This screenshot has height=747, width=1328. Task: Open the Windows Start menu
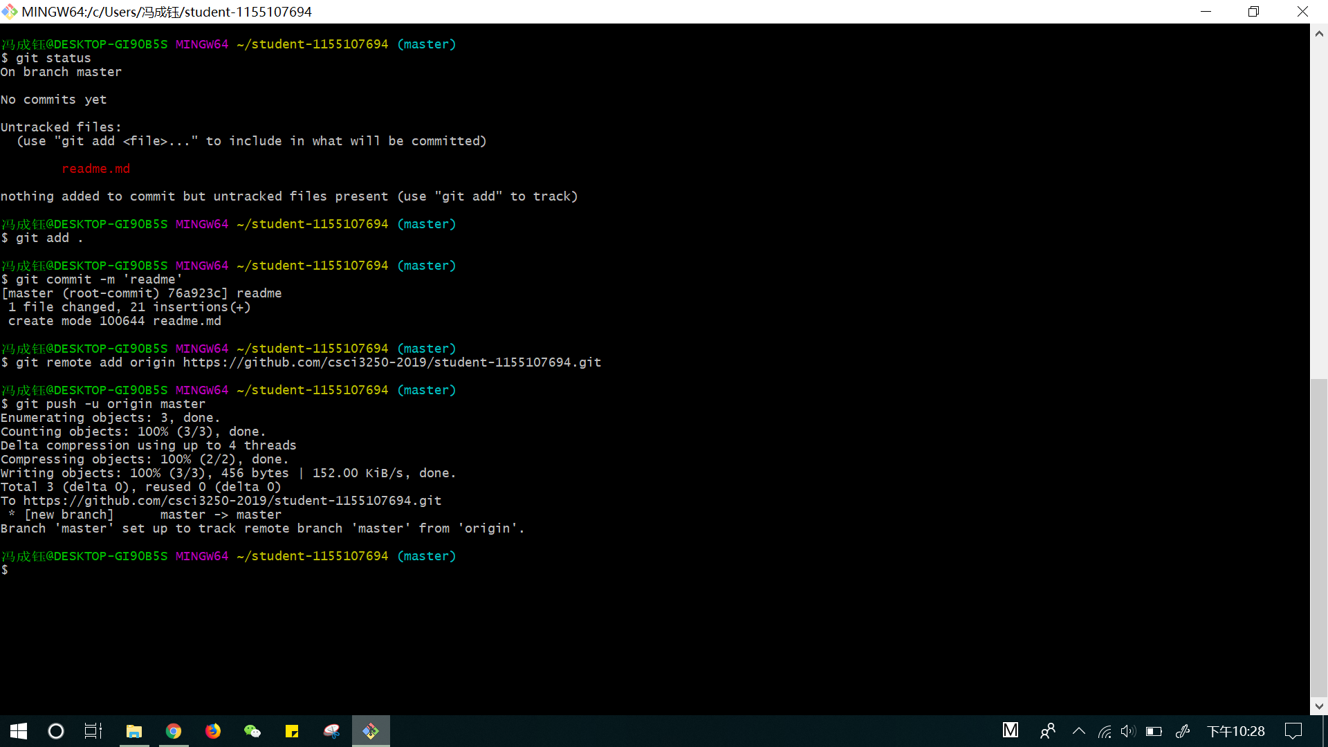tap(19, 731)
